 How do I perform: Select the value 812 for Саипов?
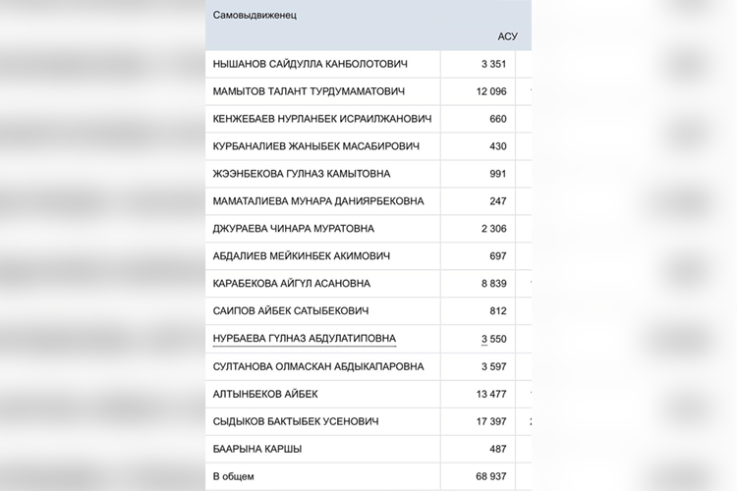pos(496,311)
